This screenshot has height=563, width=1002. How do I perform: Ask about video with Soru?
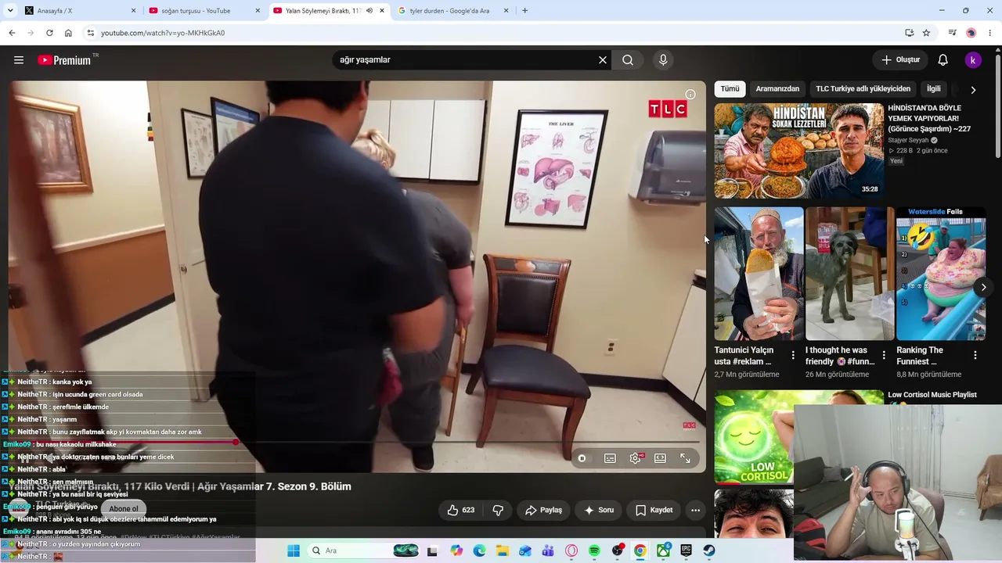point(599,510)
